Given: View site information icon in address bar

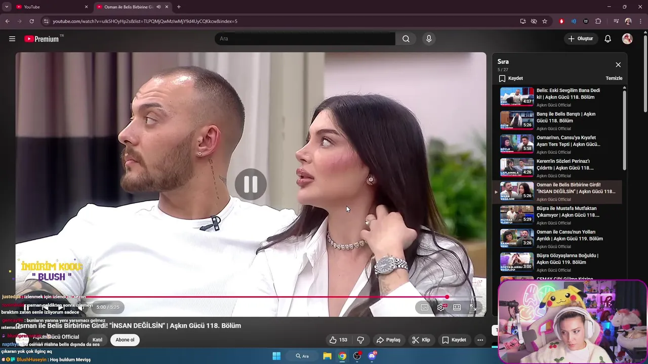Looking at the screenshot, I should [46, 21].
